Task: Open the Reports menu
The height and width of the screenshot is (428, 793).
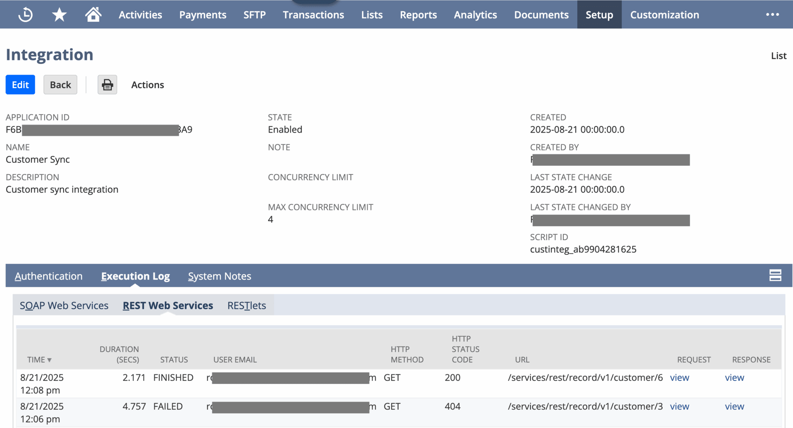Action: (418, 14)
